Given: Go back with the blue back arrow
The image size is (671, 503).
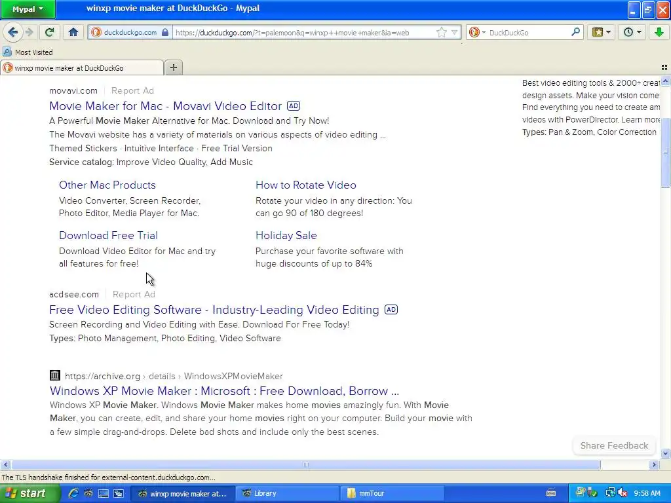Looking at the screenshot, I should coord(13,33).
